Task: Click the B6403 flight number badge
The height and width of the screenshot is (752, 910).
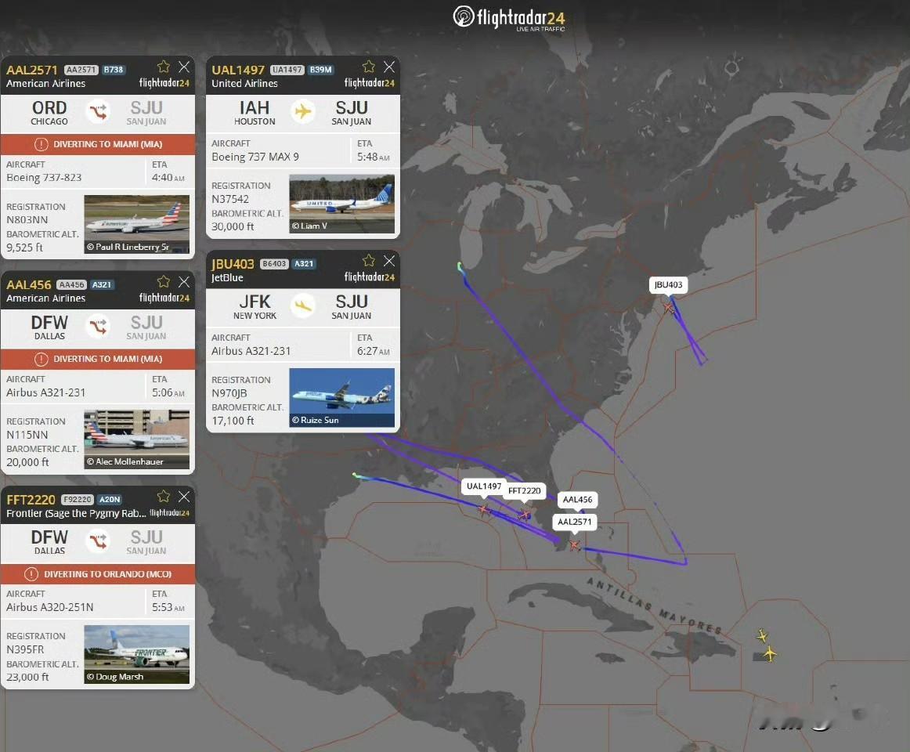Action: click(x=274, y=264)
